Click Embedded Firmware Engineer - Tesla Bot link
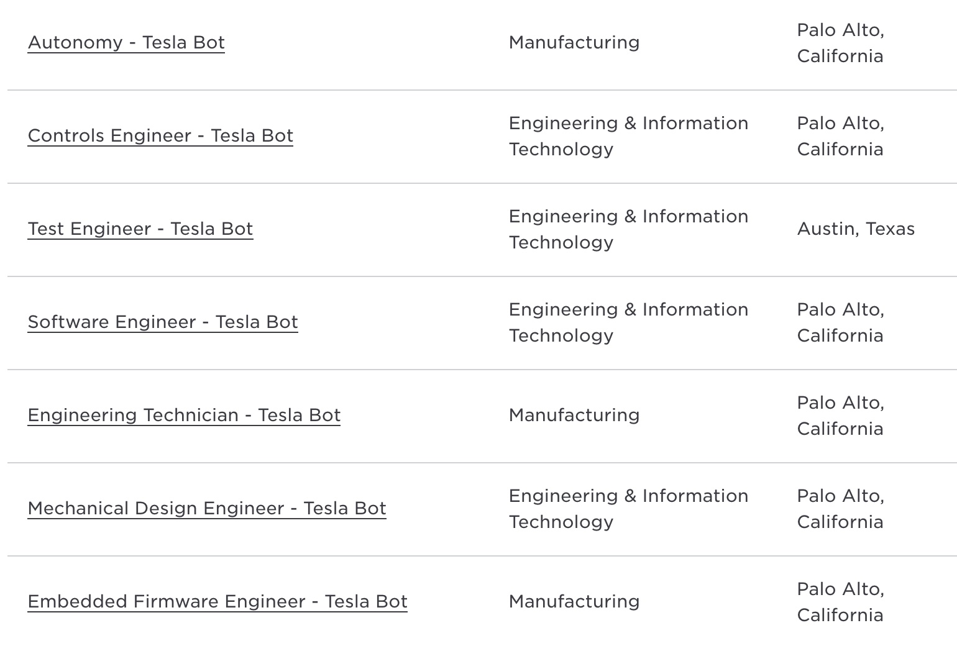The image size is (957, 646). pyautogui.click(x=217, y=601)
